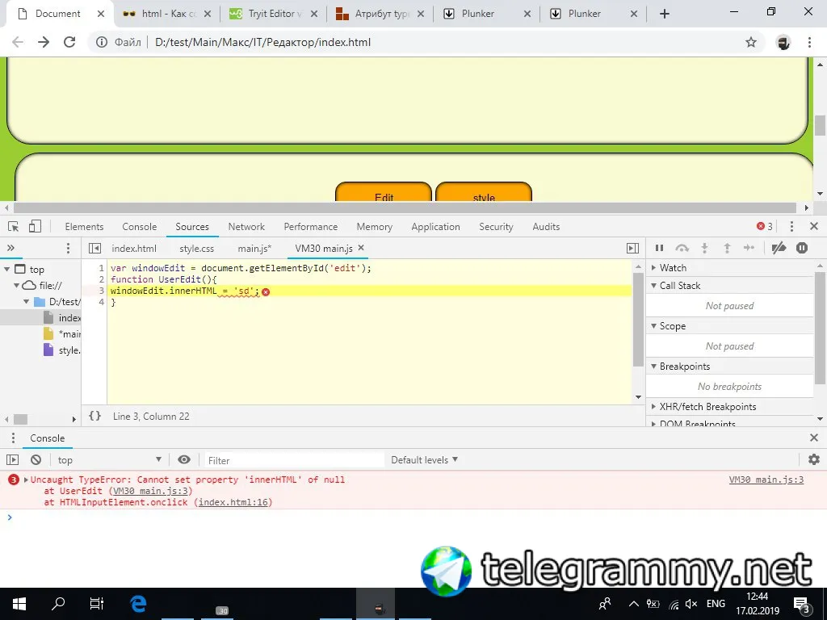This screenshot has height=620, width=827.
Task: Step into next function call
Action: point(704,248)
